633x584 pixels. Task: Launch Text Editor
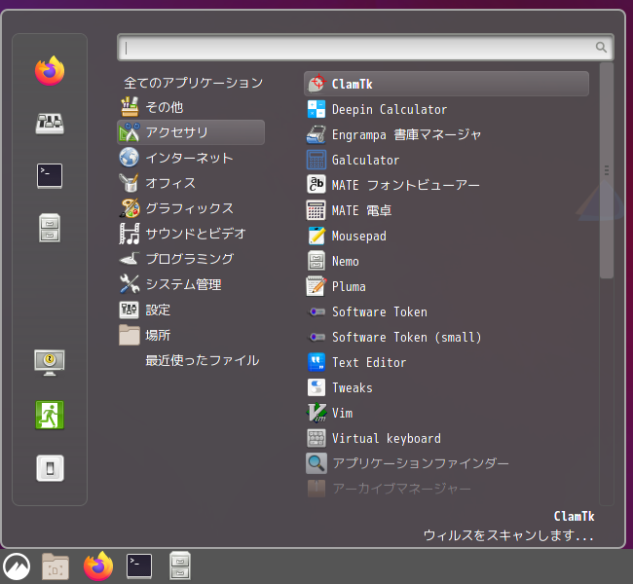(446, 362)
